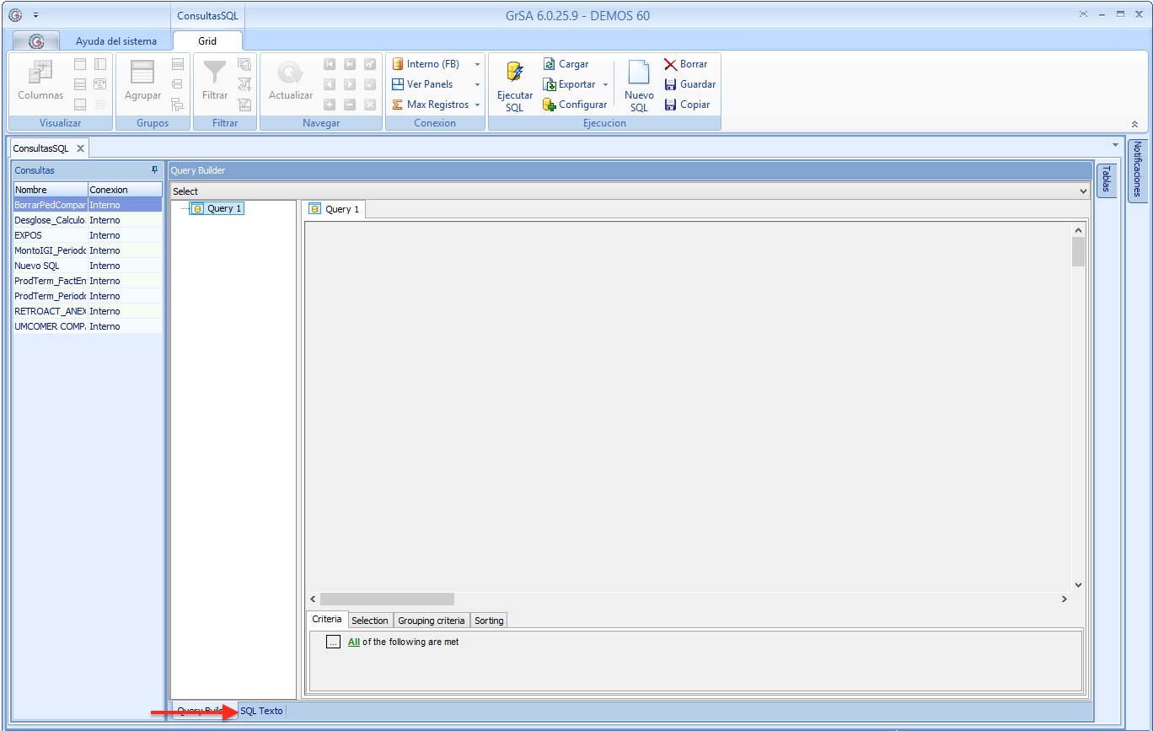This screenshot has height=731, width=1153.
Task: Open the Selection tab
Action: (370, 621)
